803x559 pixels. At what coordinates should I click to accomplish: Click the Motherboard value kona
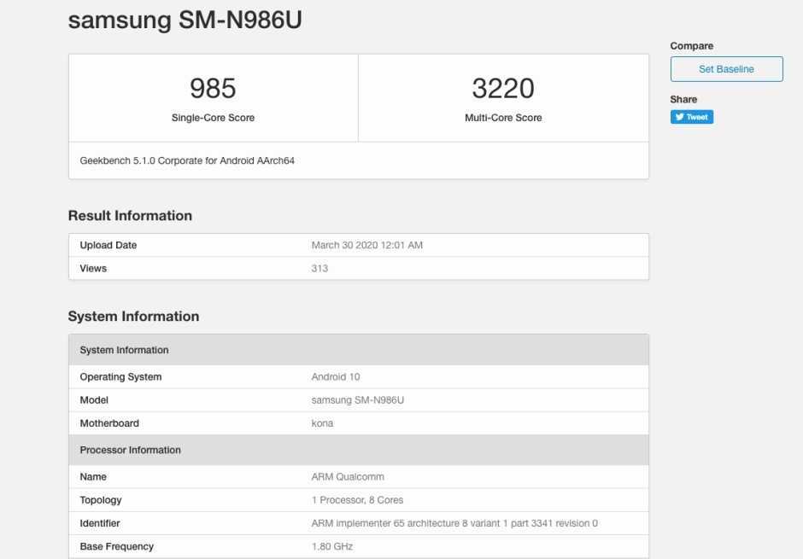pyautogui.click(x=322, y=423)
